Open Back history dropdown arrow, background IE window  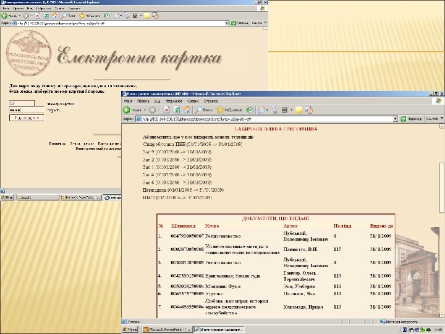(19, 15)
